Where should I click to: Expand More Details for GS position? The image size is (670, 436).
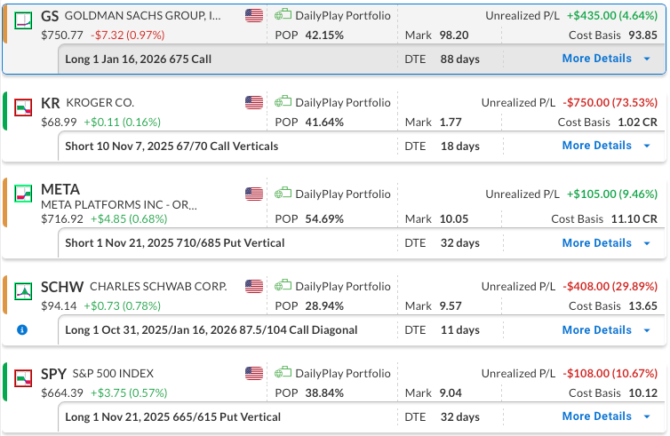pos(606,59)
